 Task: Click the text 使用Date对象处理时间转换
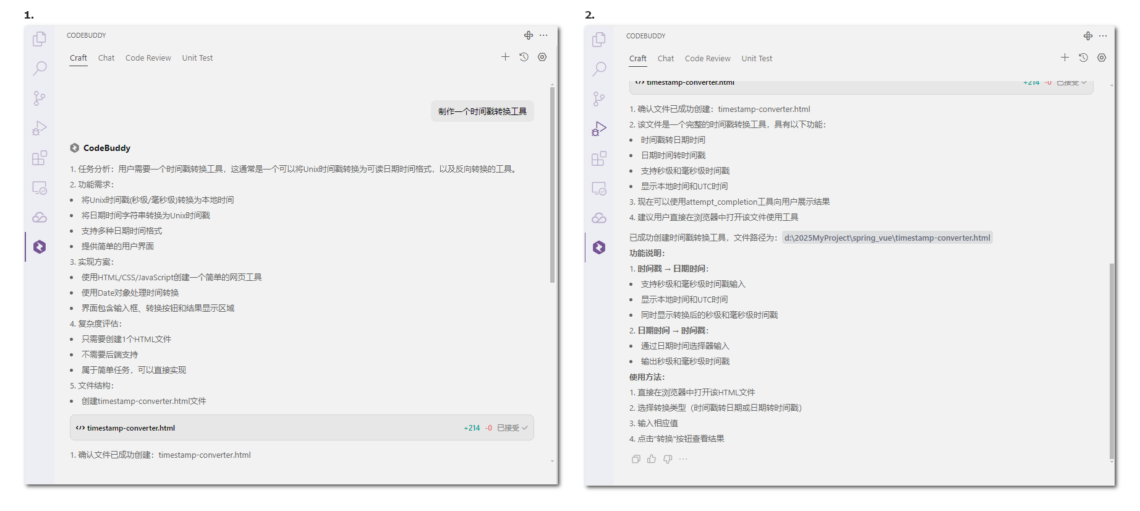[130, 293]
